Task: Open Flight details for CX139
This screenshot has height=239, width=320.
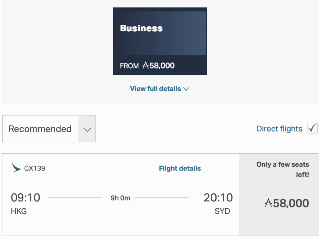Action: (180, 168)
